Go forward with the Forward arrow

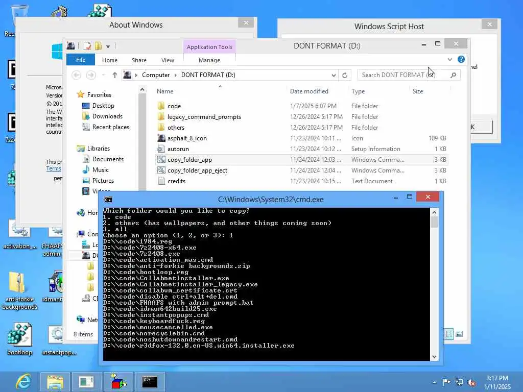click(91, 75)
